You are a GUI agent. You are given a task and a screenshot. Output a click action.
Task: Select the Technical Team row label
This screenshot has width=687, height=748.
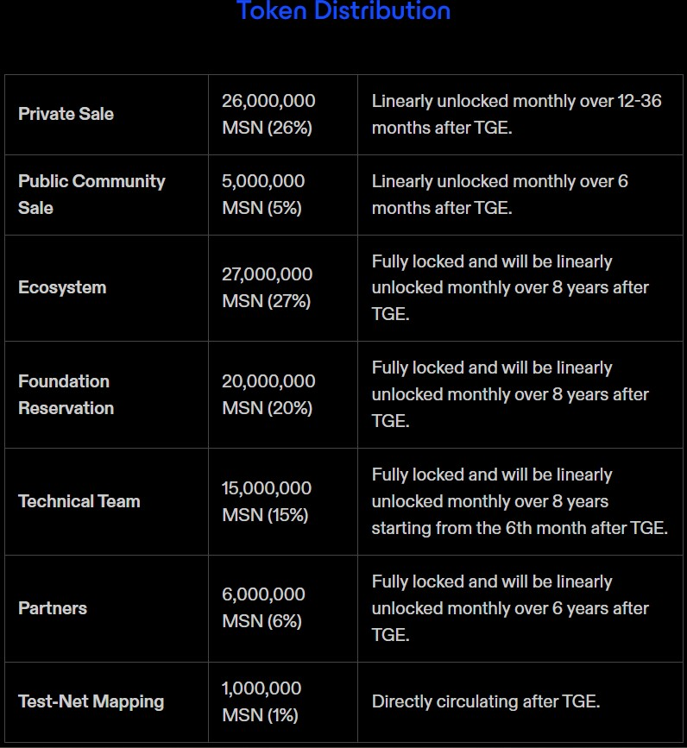[79, 501]
